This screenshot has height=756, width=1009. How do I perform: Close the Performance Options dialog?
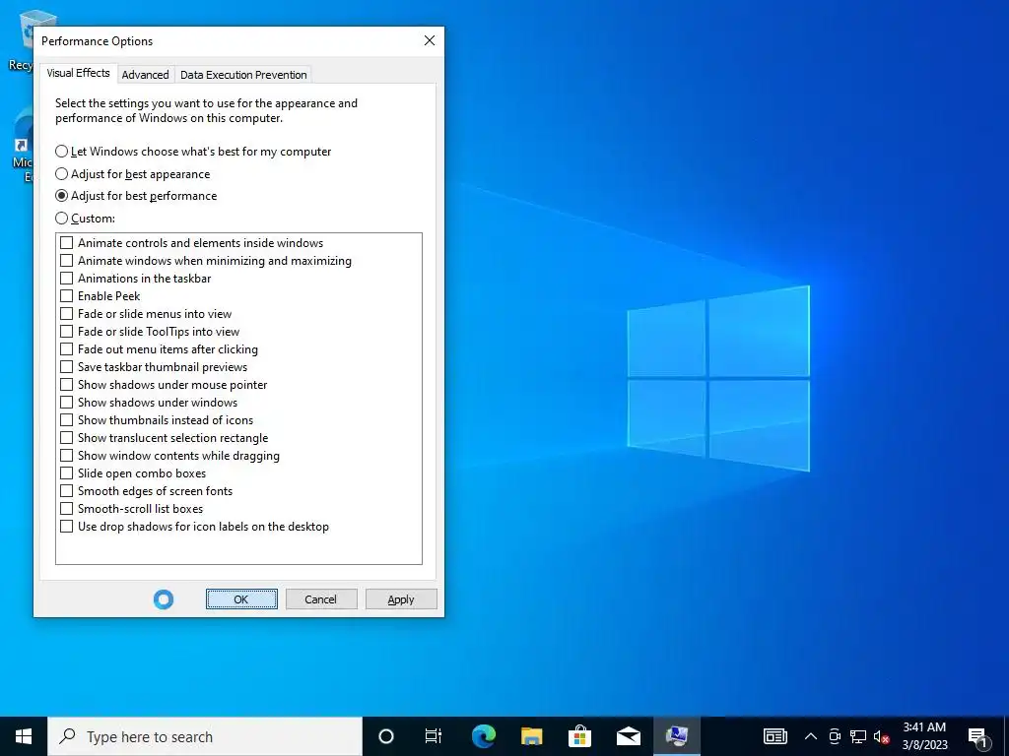pyautogui.click(x=430, y=40)
